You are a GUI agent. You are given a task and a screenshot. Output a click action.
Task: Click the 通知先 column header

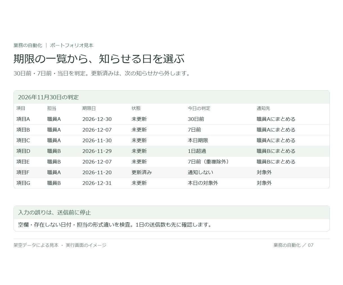pos(263,108)
